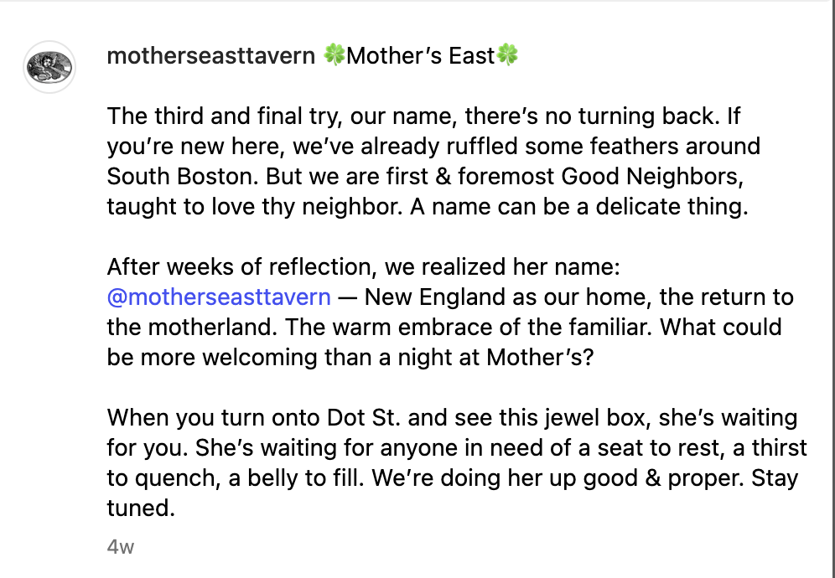Click the motherseasttavern username at the top
The image size is (835, 578).
pyautogui.click(x=210, y=56)
